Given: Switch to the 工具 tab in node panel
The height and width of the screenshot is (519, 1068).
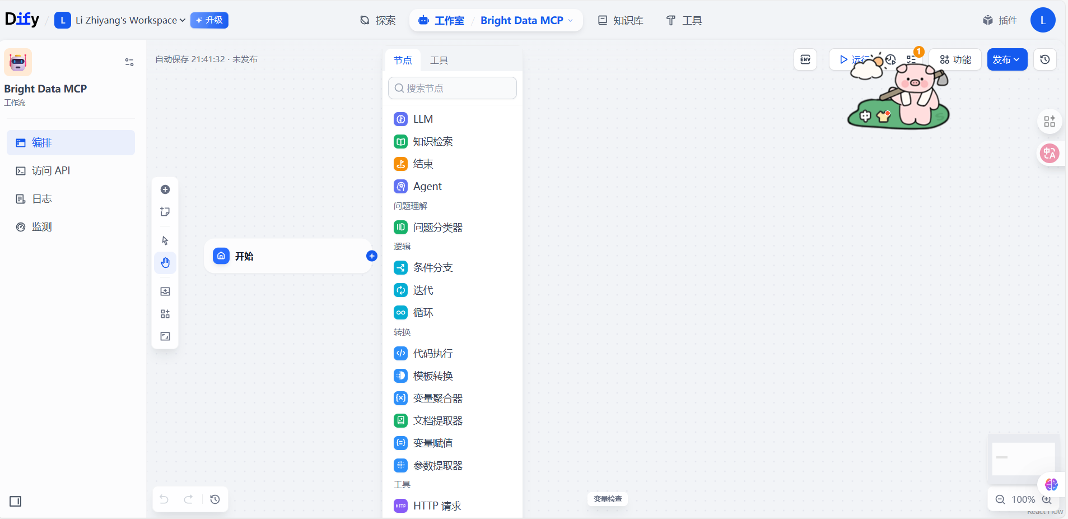Looking at the screenshot, I should click(439, 60).
